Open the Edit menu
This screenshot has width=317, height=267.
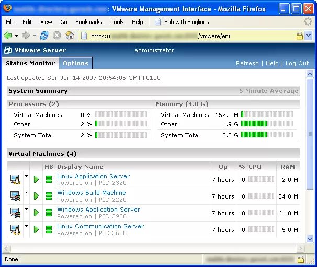click(27, 22)
